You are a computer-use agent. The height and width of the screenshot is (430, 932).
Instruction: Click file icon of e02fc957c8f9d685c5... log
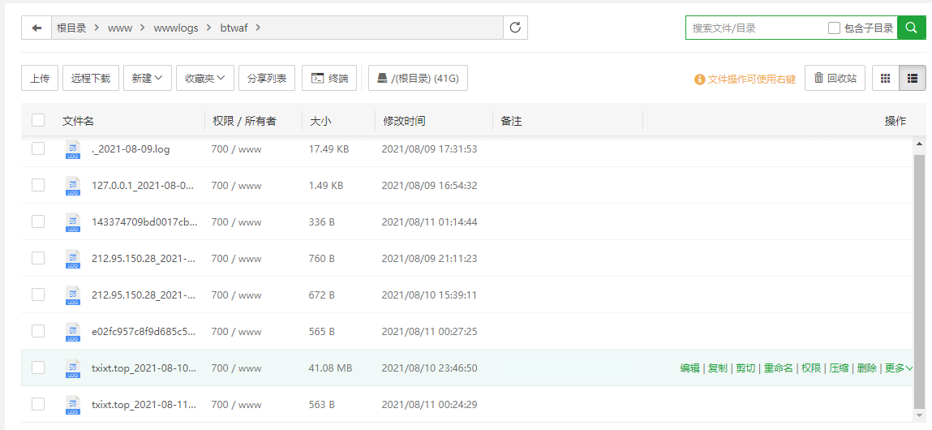(73, 331)
